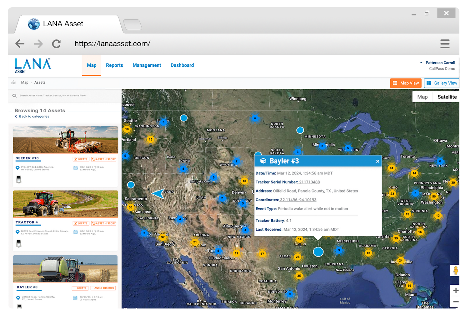Expand the Dallas cluster marker 14
This screenshot has width=469, height=316.
pyautogui.click(x=300, y=239)
